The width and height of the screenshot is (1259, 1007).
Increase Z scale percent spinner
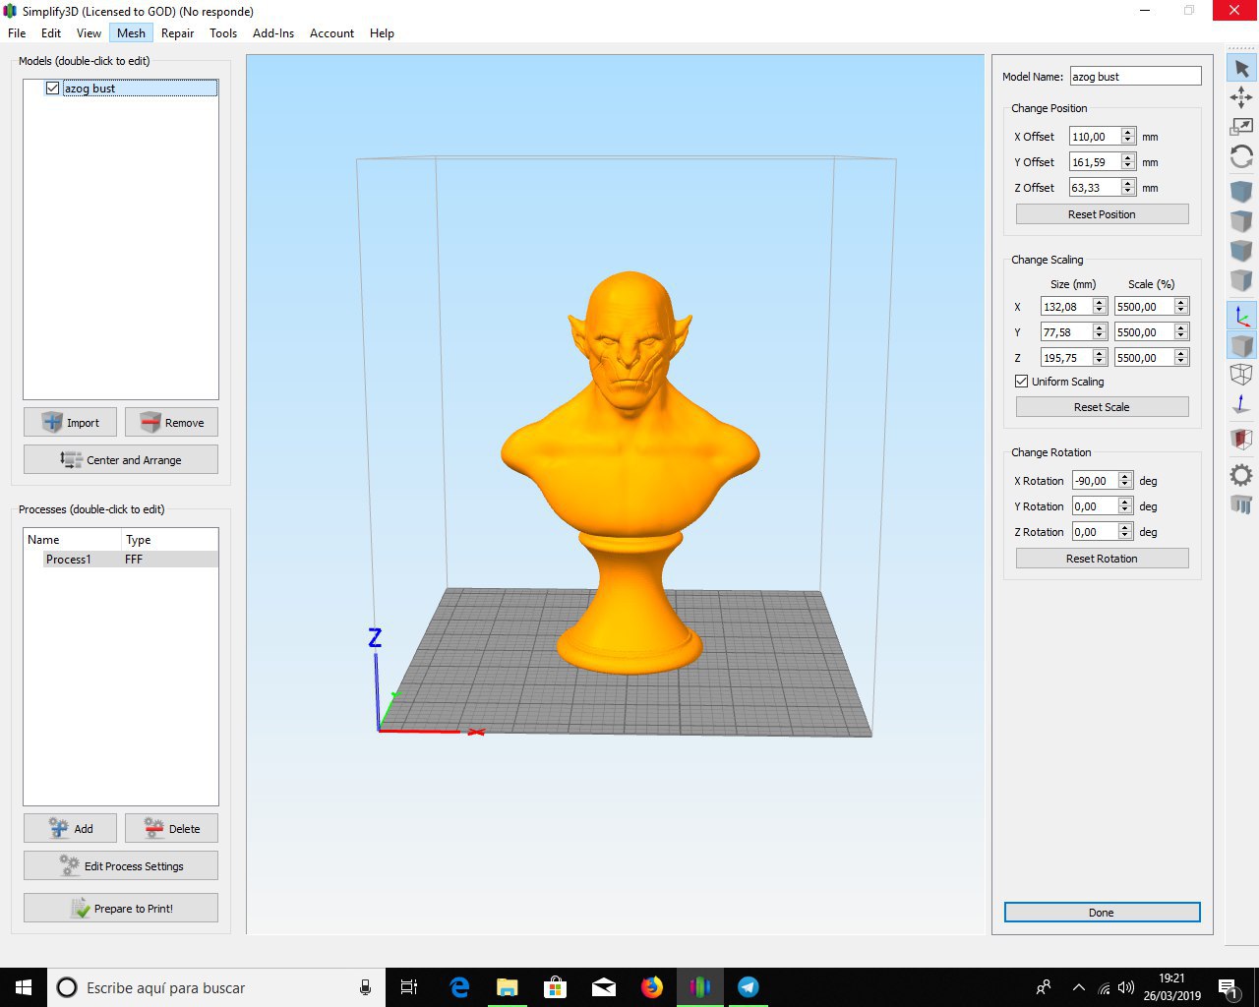(x=1181, y=354)
